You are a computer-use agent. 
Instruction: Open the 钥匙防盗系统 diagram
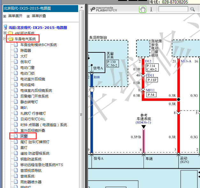coord(31,159)
